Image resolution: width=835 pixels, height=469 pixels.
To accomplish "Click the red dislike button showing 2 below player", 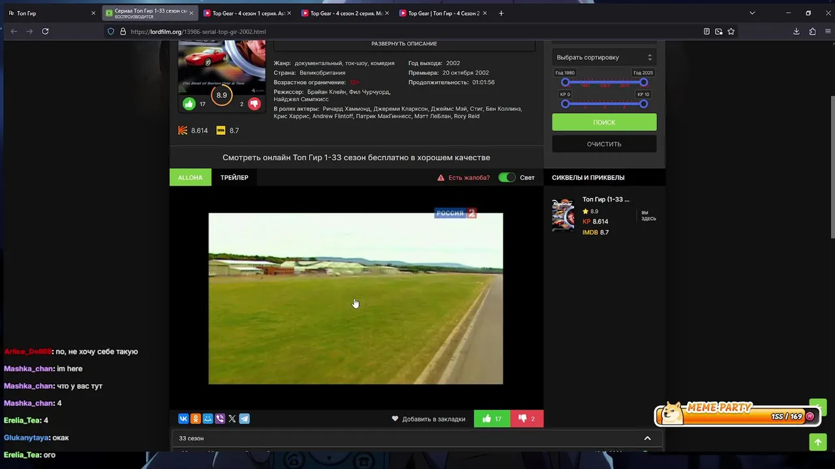I will [526, 419].
